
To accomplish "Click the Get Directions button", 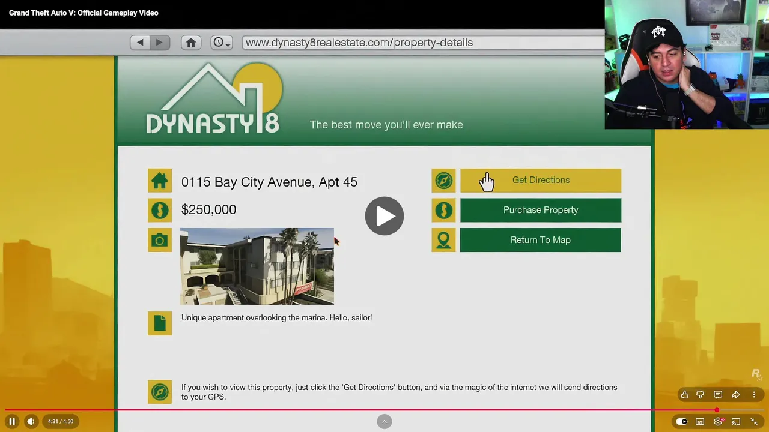I will 541,181.
